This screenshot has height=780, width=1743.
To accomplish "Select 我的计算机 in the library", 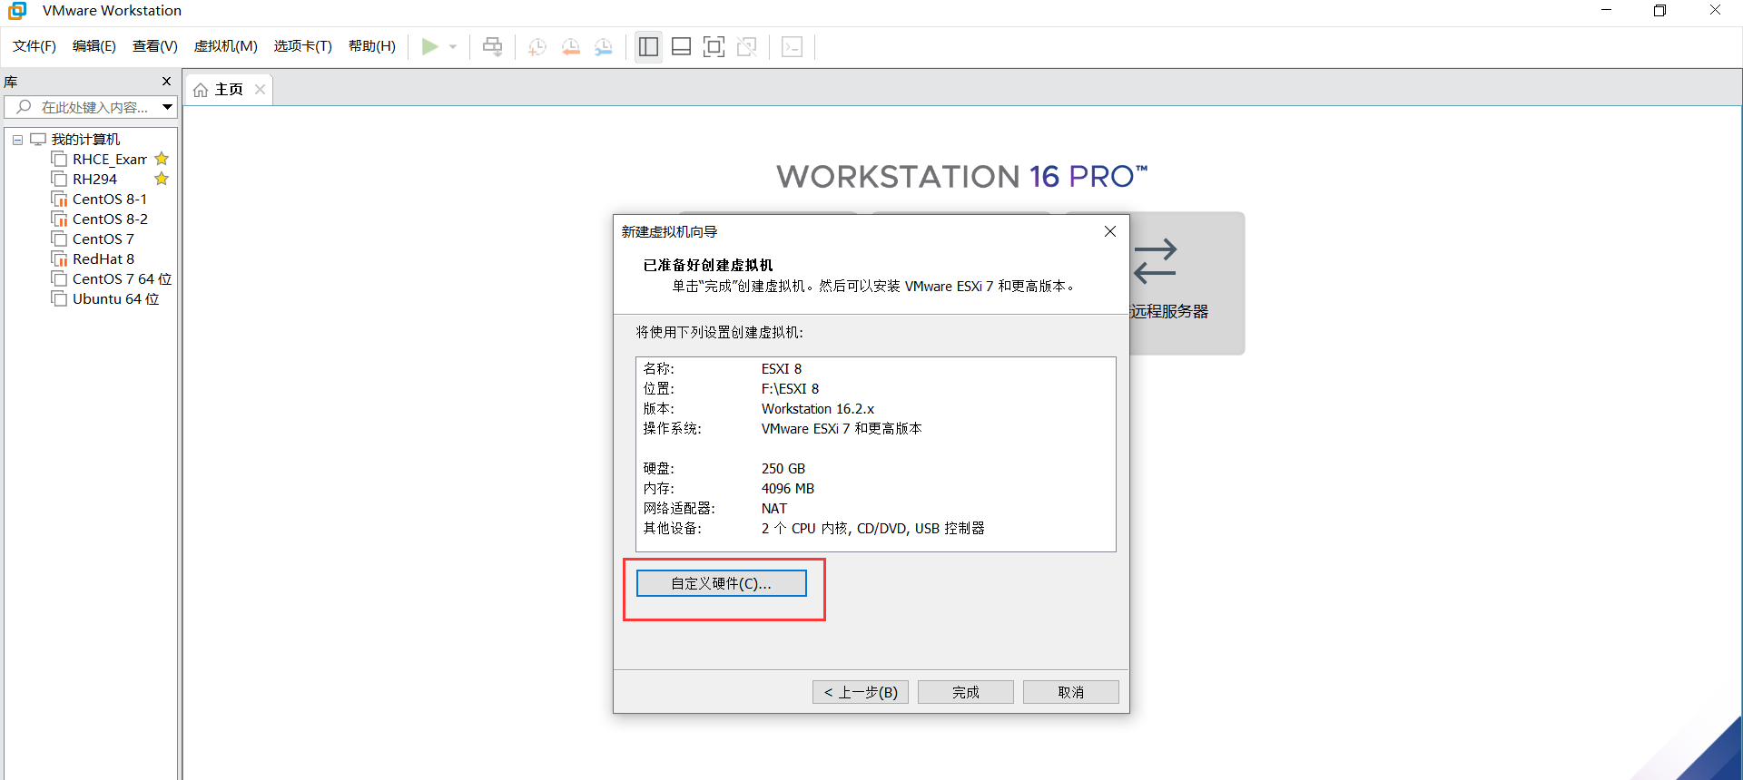I will 85,140.
